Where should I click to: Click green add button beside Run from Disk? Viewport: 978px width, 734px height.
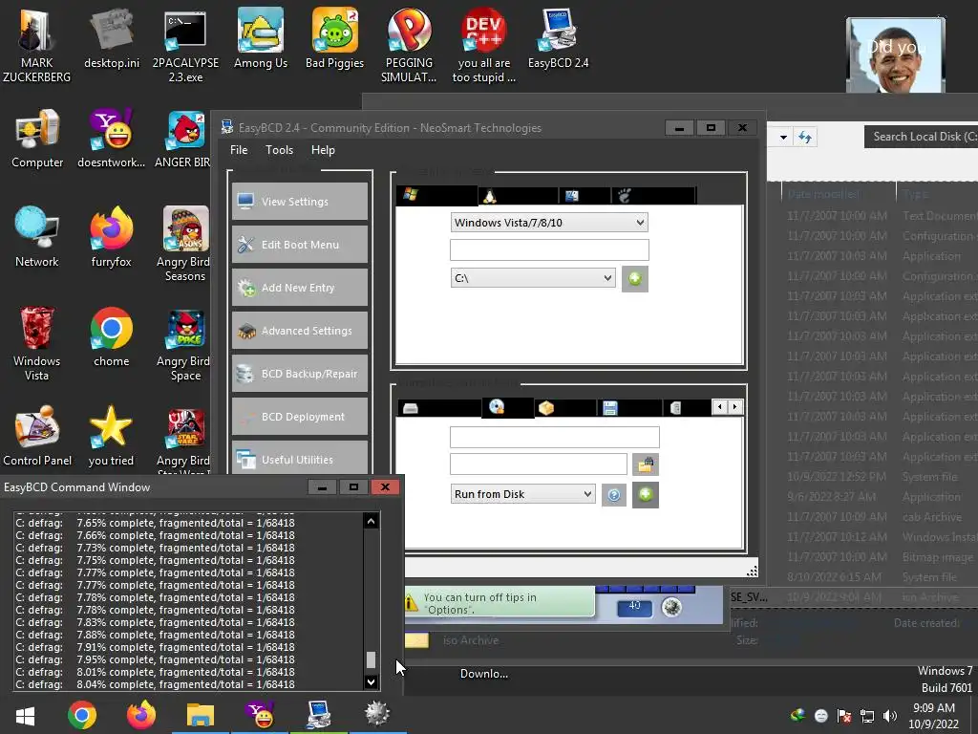[645, 494]
